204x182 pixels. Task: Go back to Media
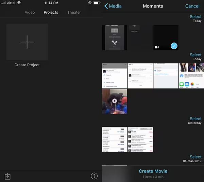click(113, 6)
